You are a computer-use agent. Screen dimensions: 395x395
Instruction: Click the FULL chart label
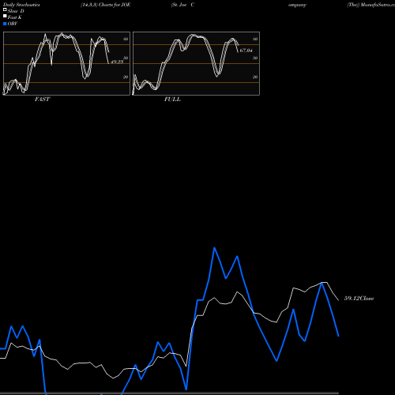point(172,100)
